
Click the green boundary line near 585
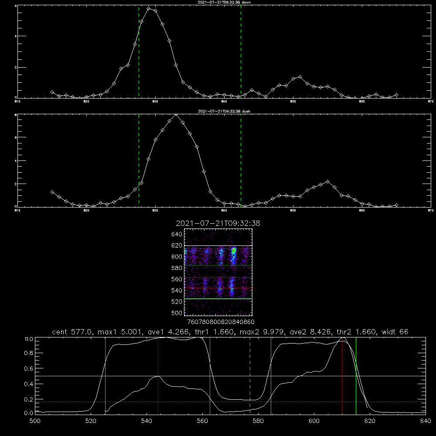271,375
